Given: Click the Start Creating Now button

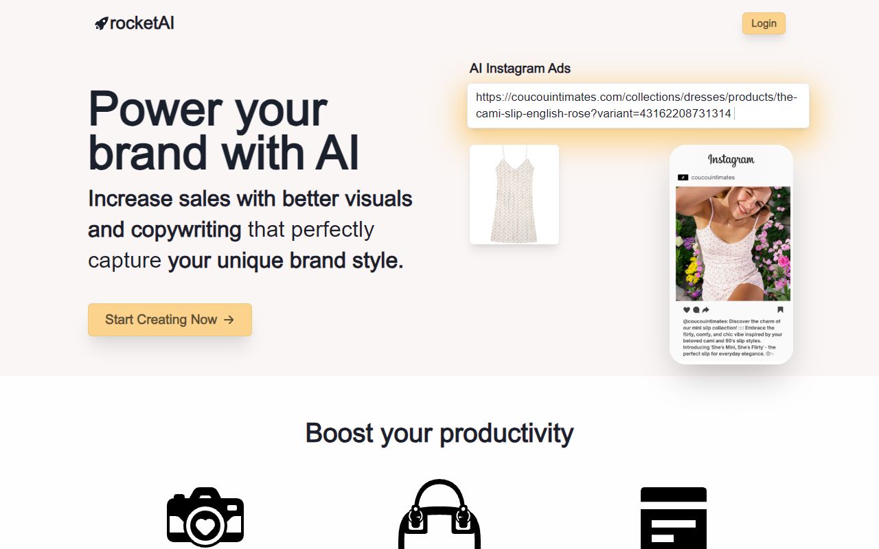Looking at the screenshot, I should [x=170, y=320].
